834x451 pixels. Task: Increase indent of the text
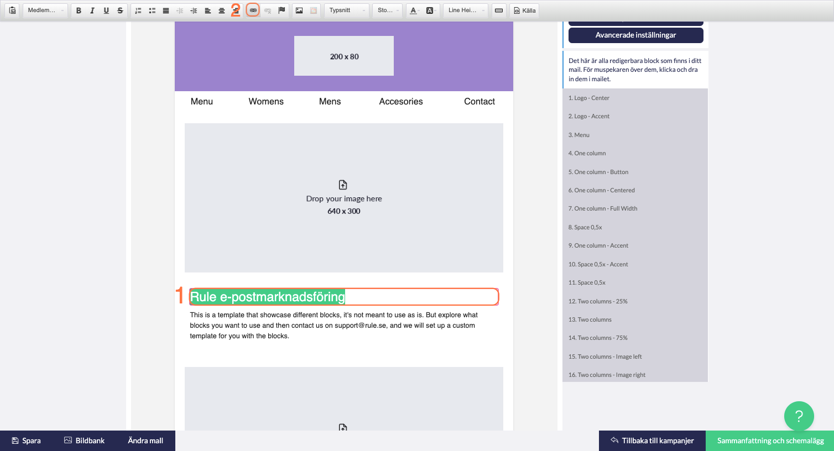click(194, 11)
